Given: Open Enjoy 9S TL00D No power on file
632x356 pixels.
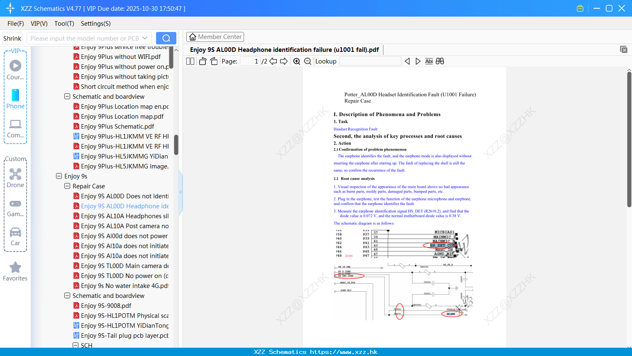Looking at the screenshot, I should click(121, 276).
